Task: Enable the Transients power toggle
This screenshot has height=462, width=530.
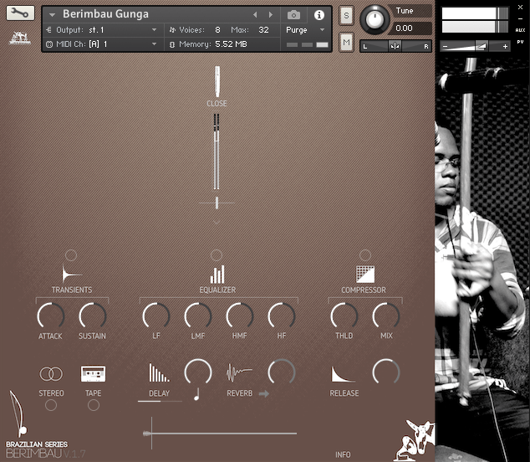Action: [71, 254]
